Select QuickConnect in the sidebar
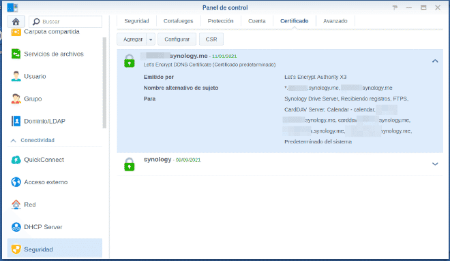 tap(55, 160)
